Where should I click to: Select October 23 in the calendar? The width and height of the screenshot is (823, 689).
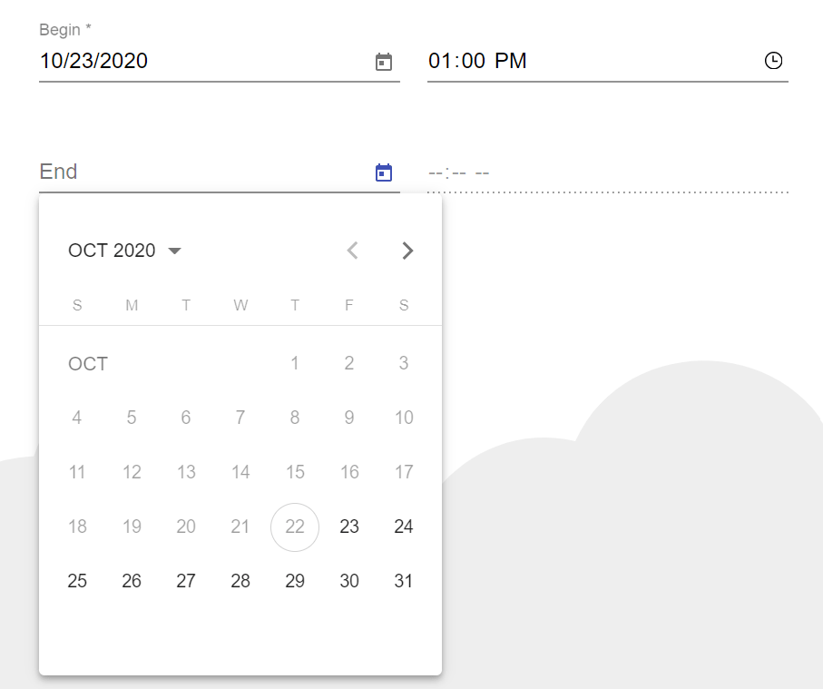point(349,527)
